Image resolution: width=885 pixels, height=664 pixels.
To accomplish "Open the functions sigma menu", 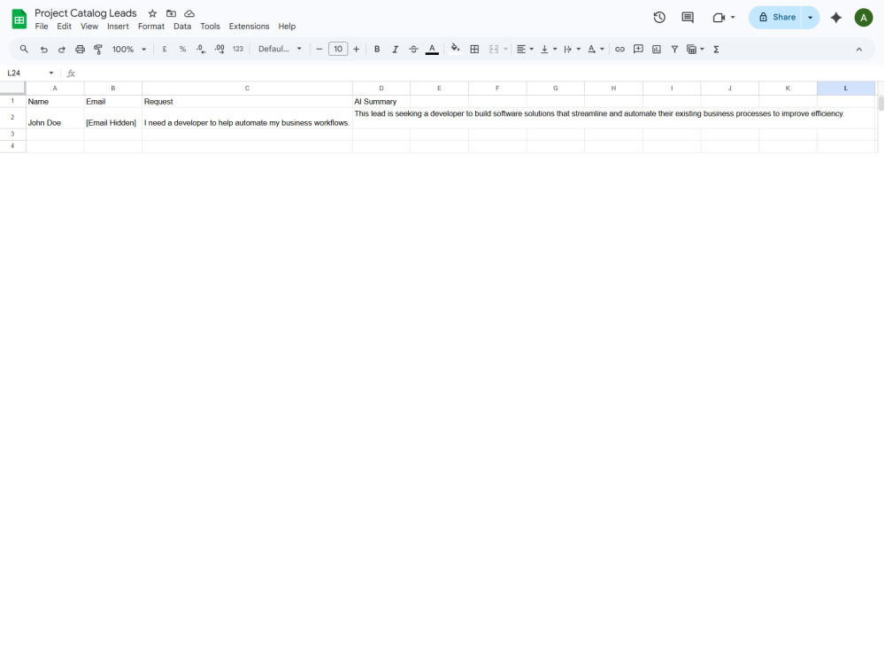I will [716, 49].
